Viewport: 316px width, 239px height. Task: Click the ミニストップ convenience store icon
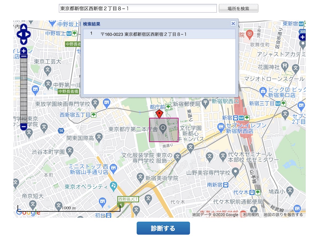click(x=114, y=168)
